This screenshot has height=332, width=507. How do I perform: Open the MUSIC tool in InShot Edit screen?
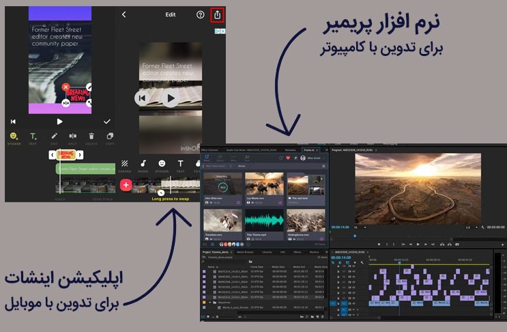(x=143, y=166)
